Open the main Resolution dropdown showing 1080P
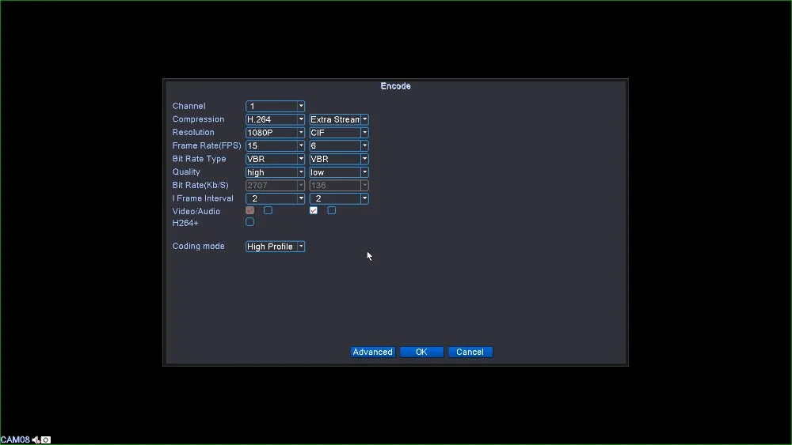Image resolution: width=792 pixels, height=445 pixels. tap(276, 133)
